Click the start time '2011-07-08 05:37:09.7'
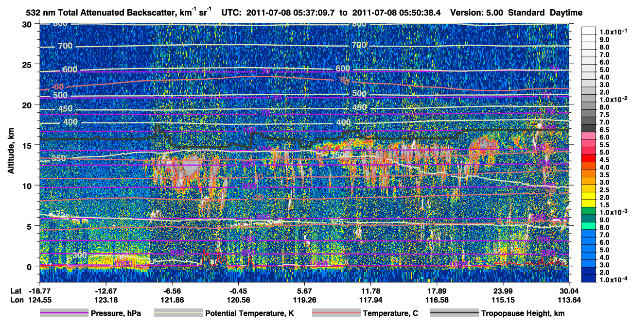The width and height of the screenshot is (632, 324). pyautogui.click(x=291, y=14)
